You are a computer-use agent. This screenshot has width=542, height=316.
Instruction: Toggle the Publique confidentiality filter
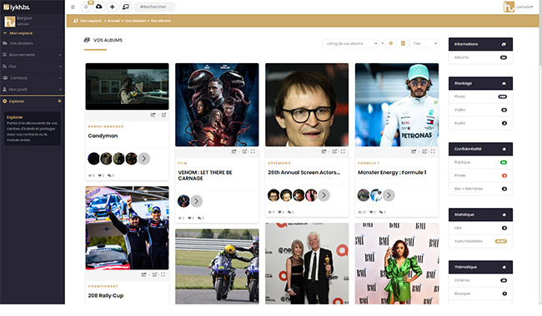504,162
